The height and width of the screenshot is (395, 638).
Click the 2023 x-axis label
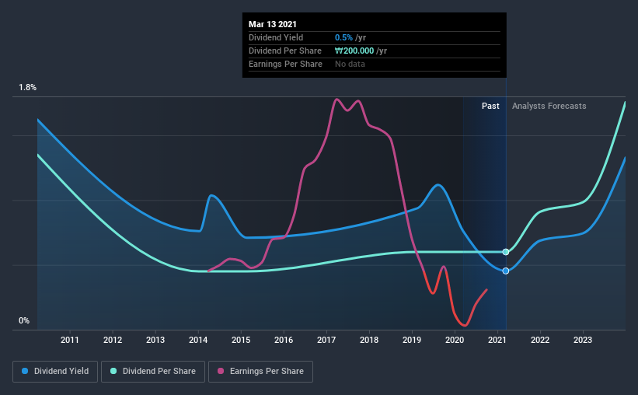tap(583, 340)
